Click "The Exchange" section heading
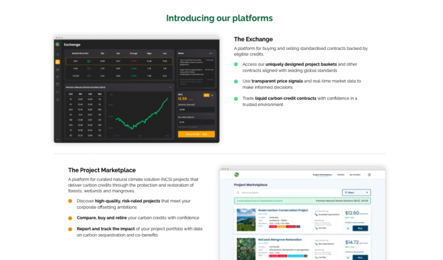Screen dimensions: 443x260 253,39
